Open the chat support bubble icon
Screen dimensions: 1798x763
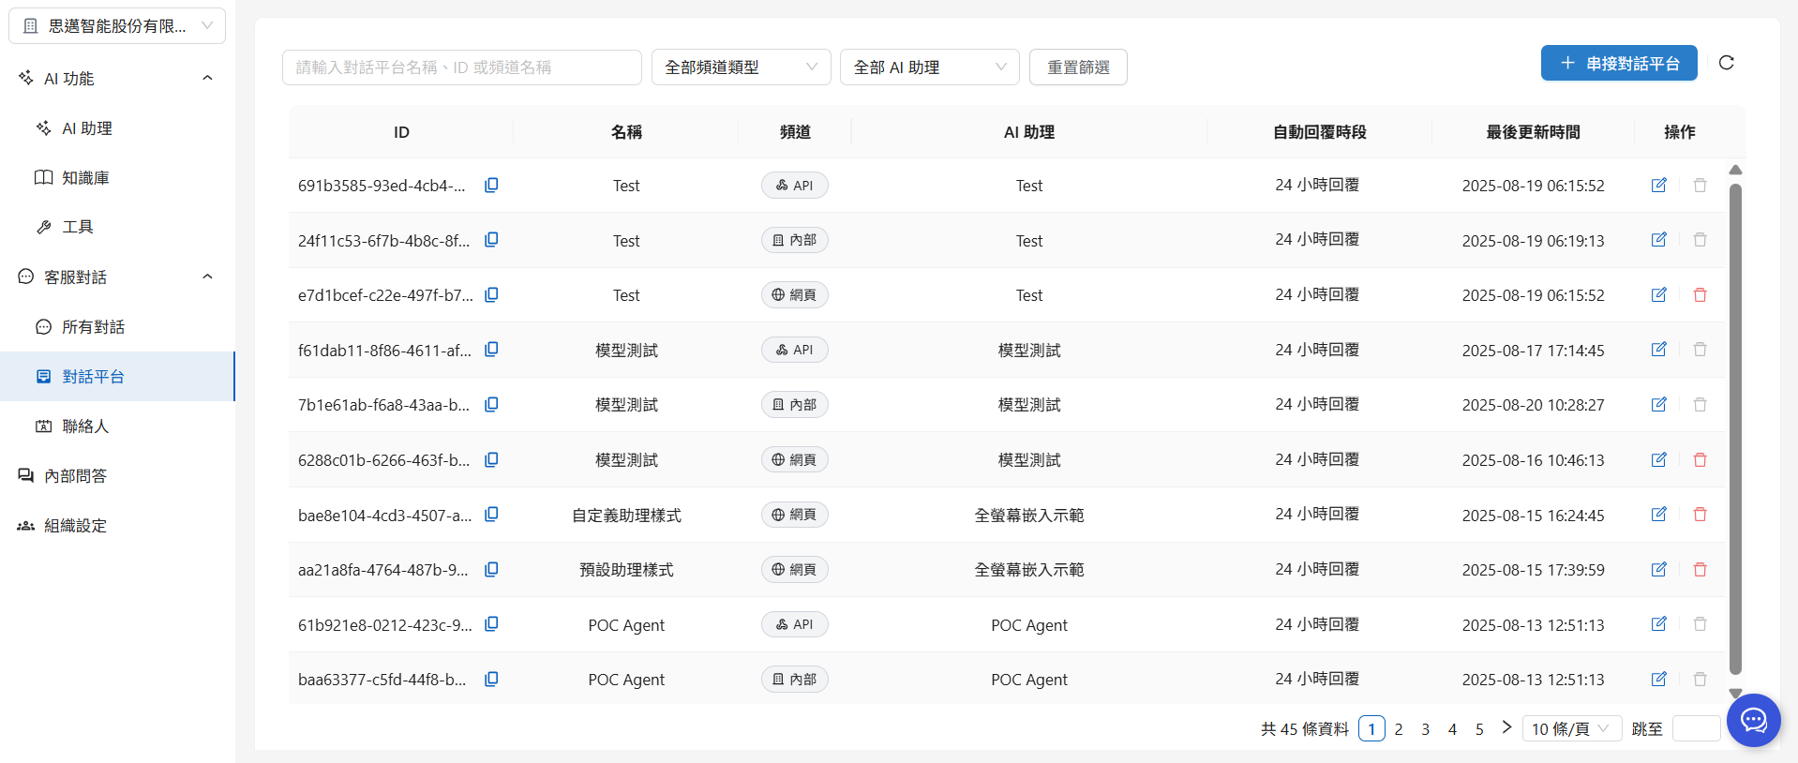tap(1753, 720)
